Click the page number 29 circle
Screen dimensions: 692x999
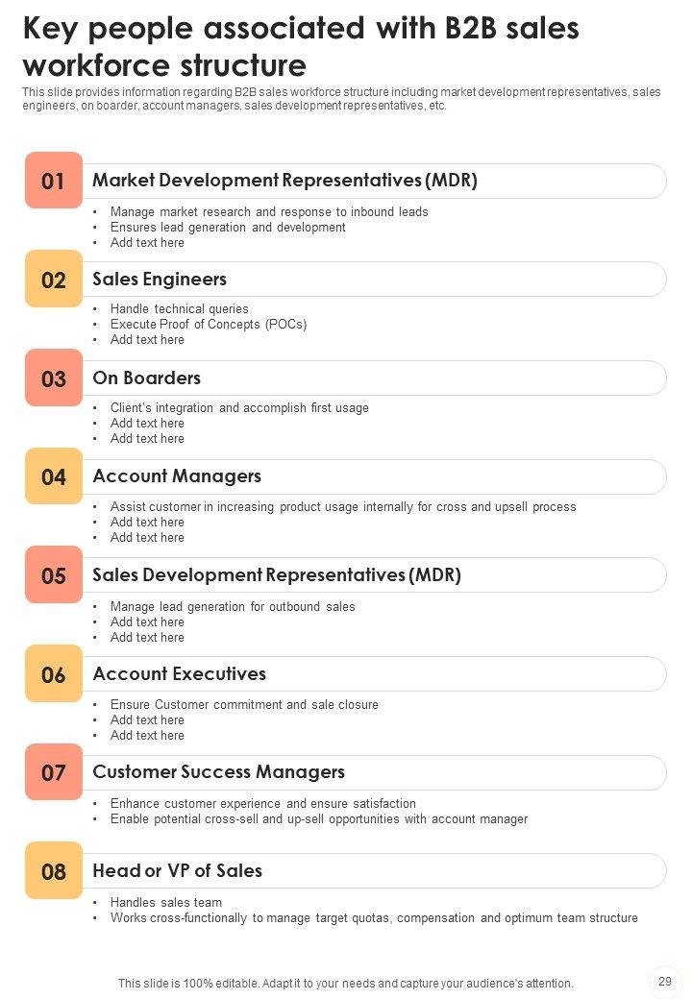point(665,981)
